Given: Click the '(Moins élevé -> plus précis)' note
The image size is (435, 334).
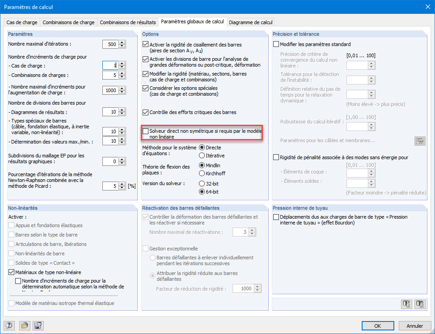Looking at the screenshot, I should tap(376, 104).
